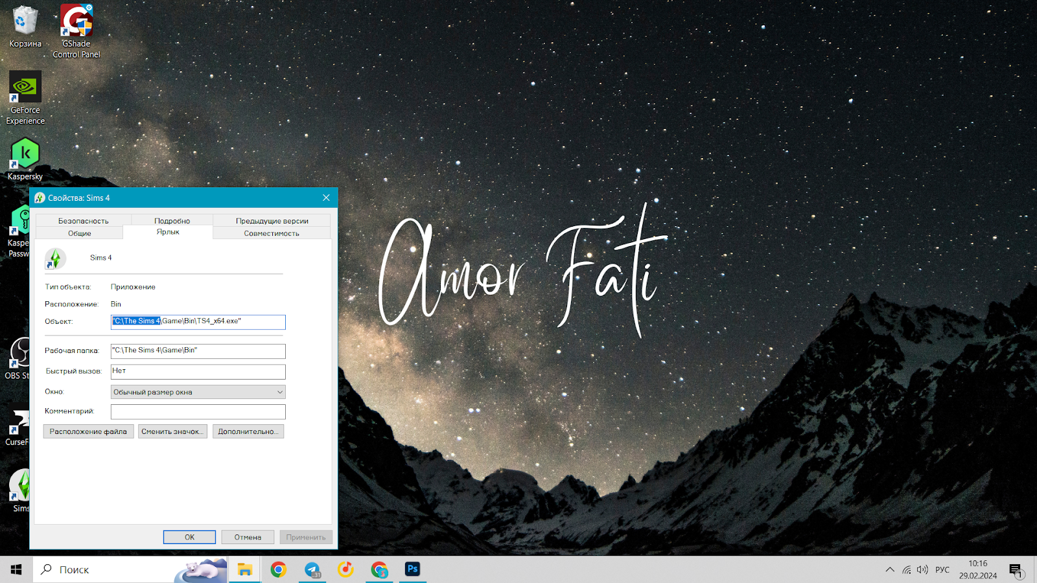Viewport: 1037px width, 583px height.
Task: Click the Приложение type value text
Action: pyautogui.click(x=133, y=287)
